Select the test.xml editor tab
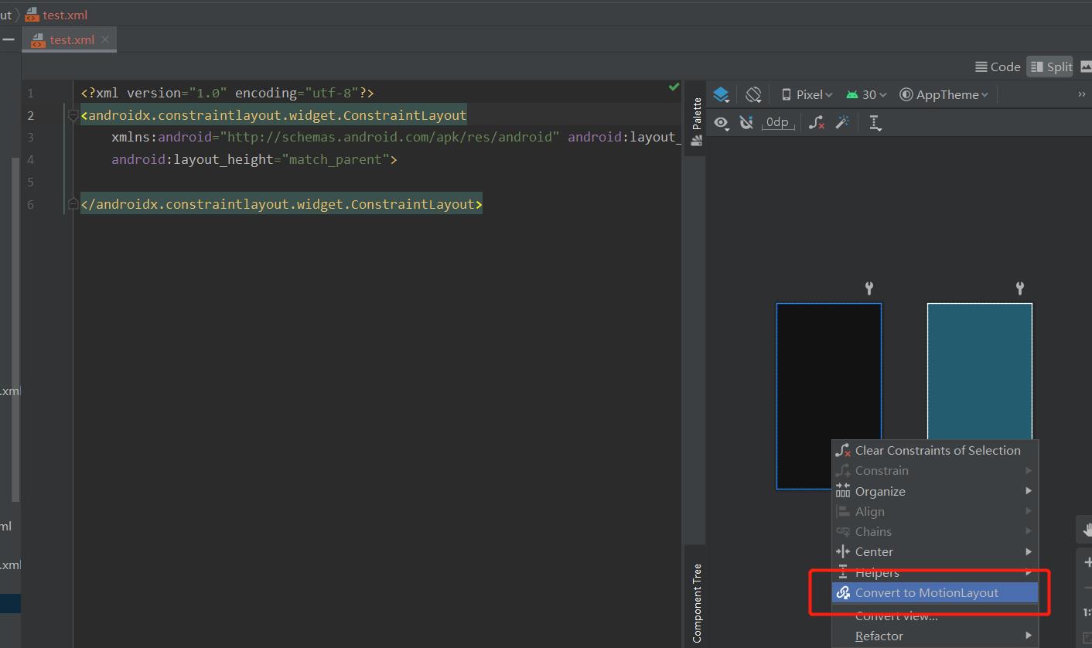Image resolution: width=1092 pixels, height=648 pixels. tap(71, 40)
